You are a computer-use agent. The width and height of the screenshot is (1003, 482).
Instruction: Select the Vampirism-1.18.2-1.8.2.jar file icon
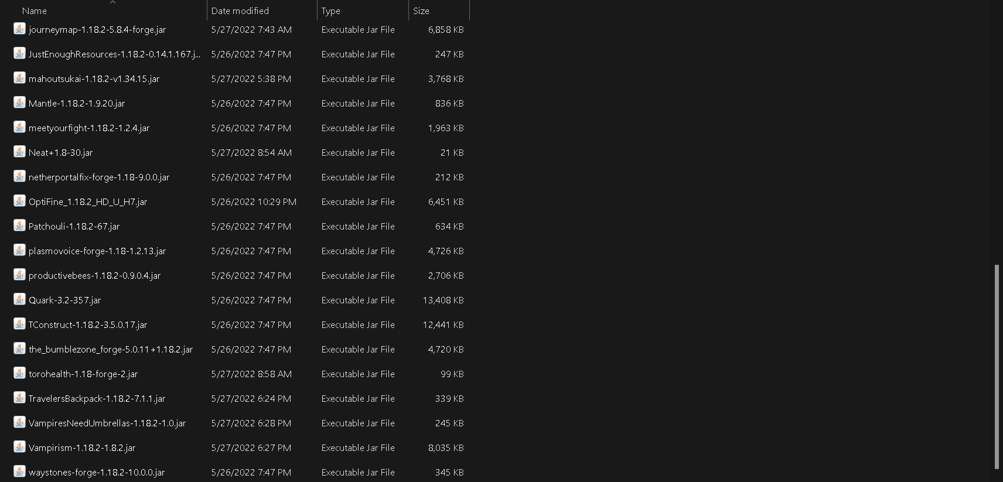[x=19, y=447]
